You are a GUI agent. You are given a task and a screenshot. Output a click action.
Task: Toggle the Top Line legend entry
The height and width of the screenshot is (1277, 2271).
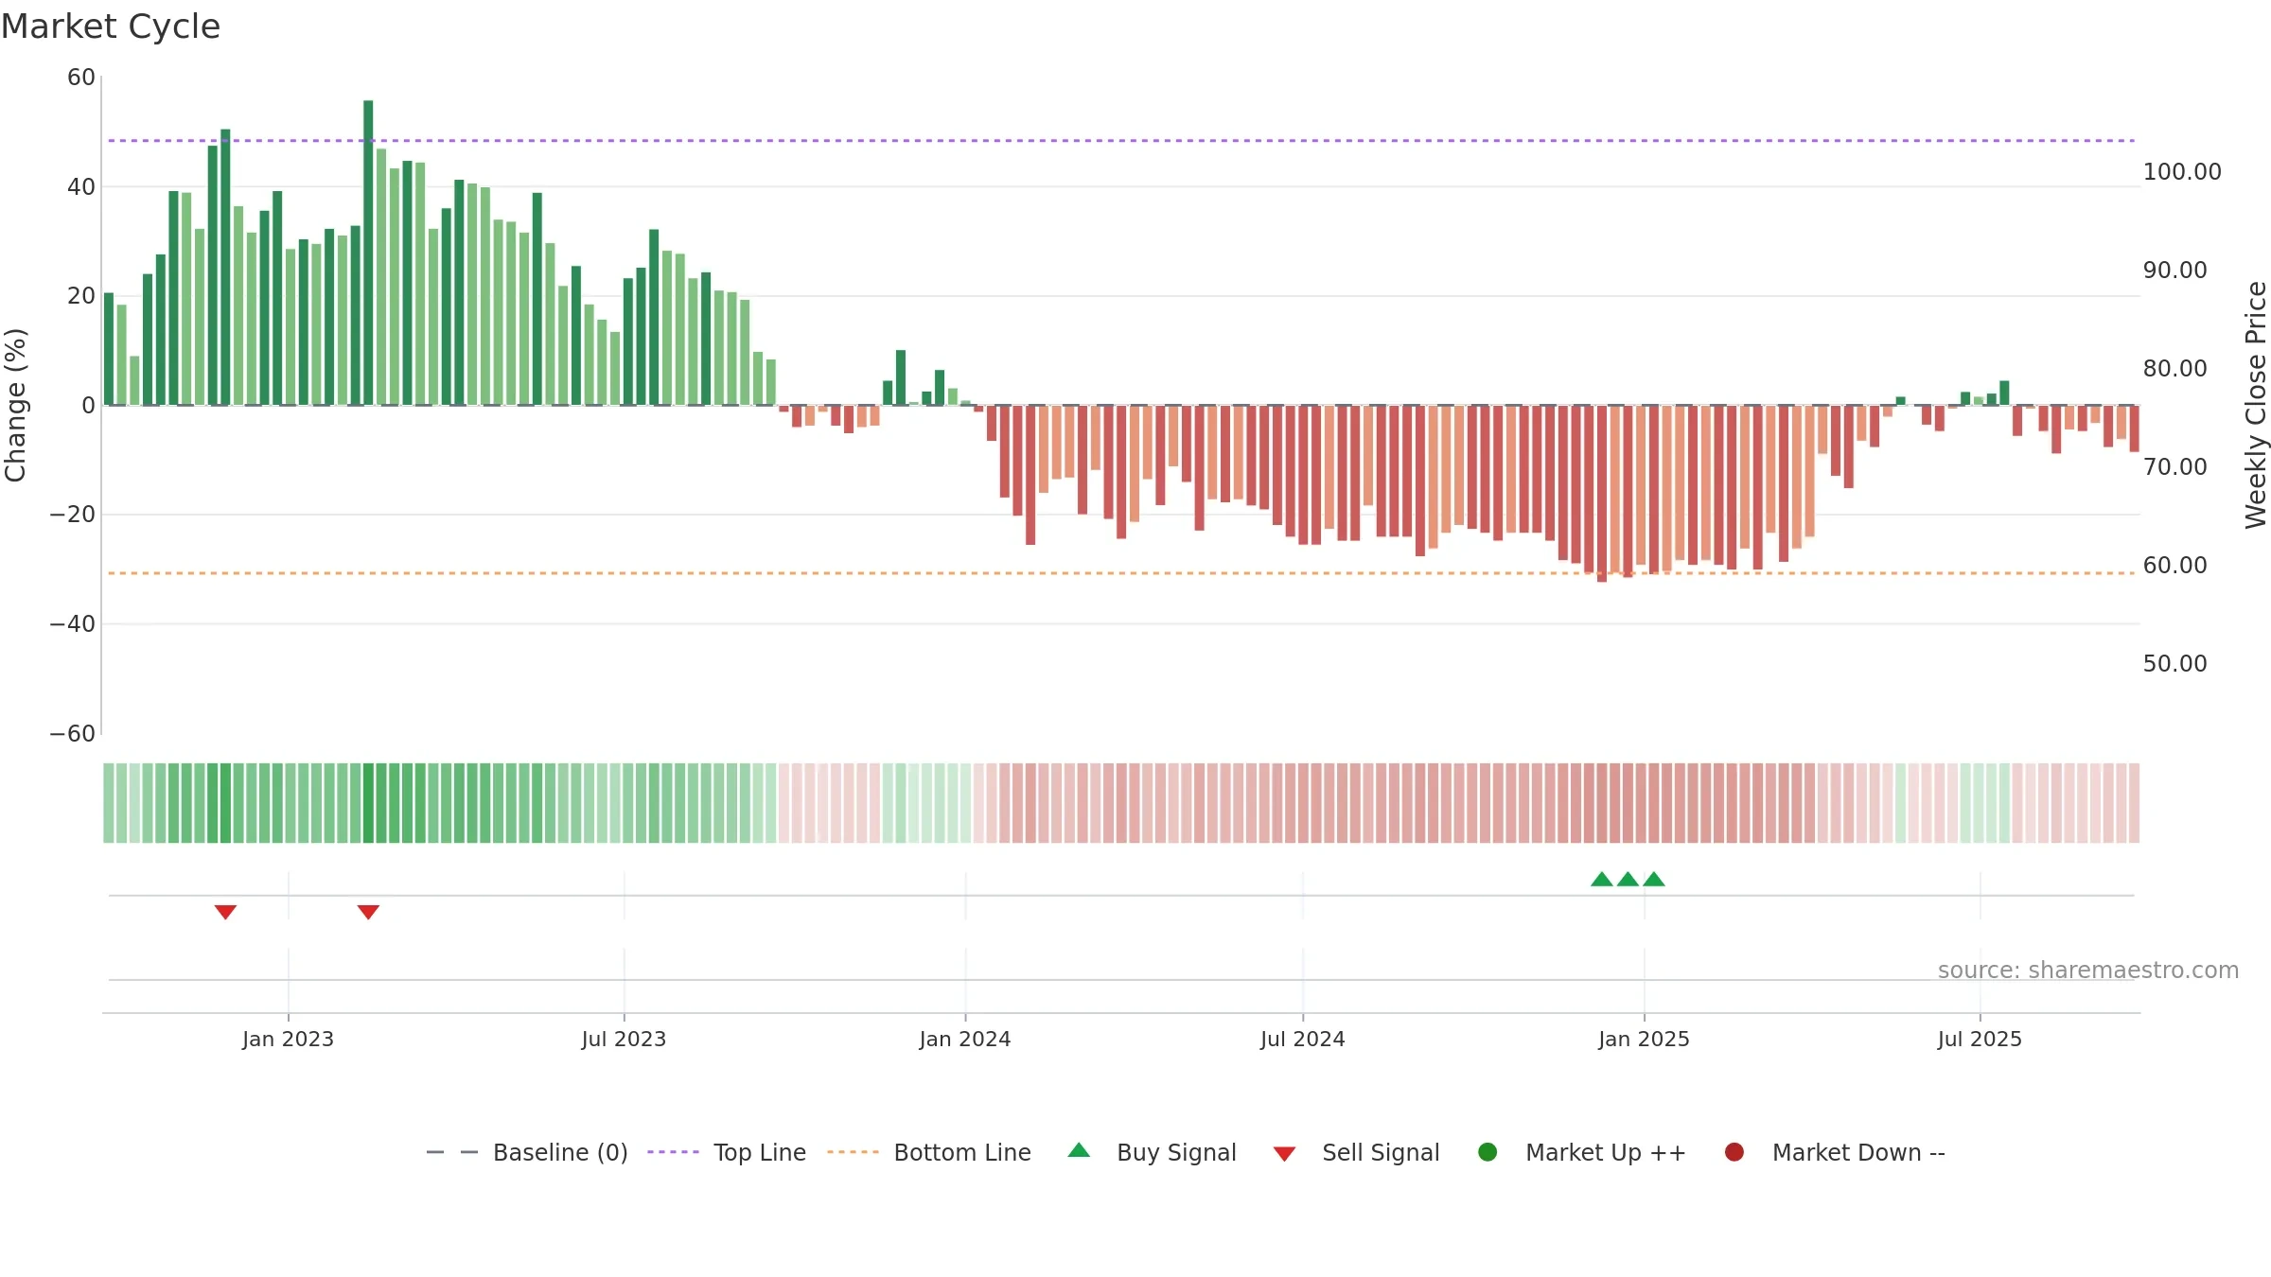(x=726, y=1152)
